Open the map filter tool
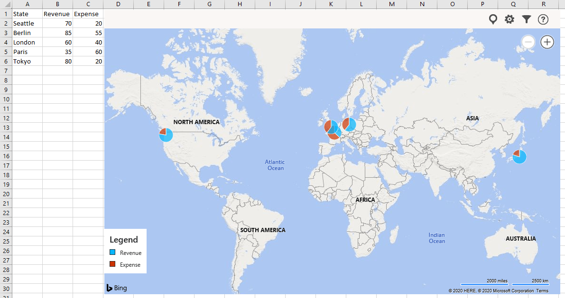 (x=526, y=19)
